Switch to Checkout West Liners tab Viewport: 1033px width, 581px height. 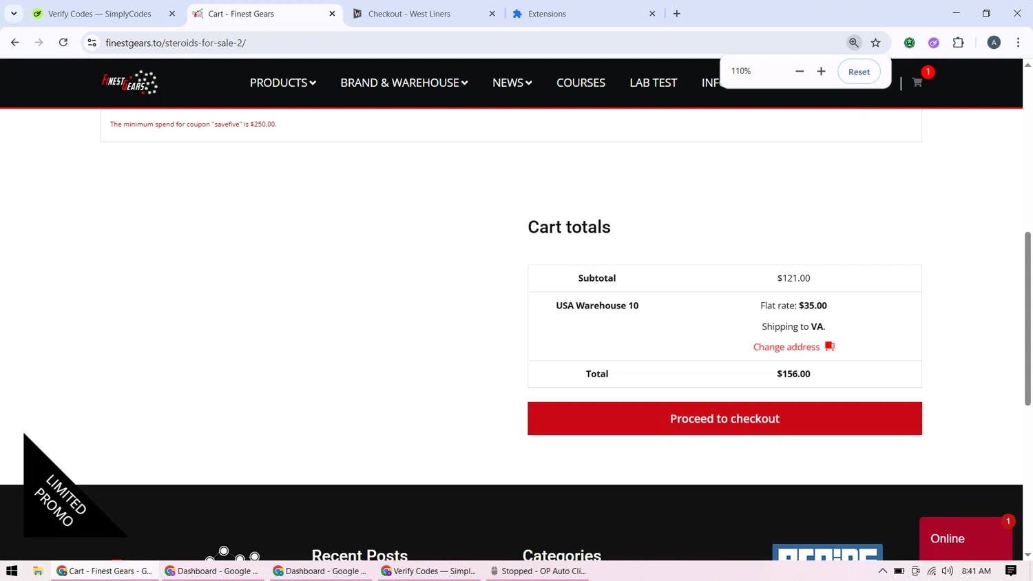click(409, 14)
